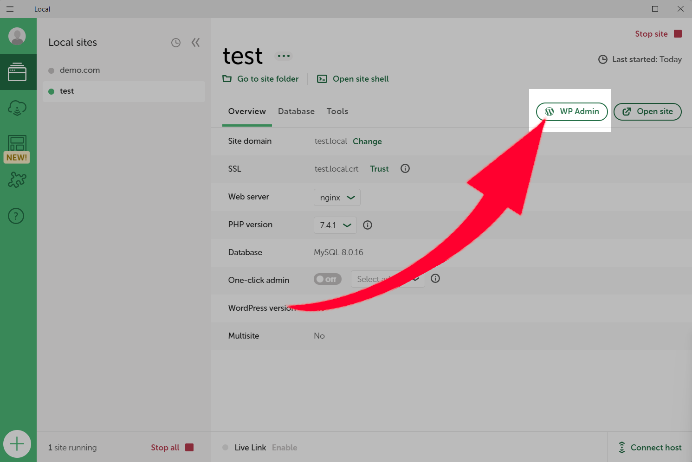
Task: Open the test site options menu
Action: [x=284, y=56]
